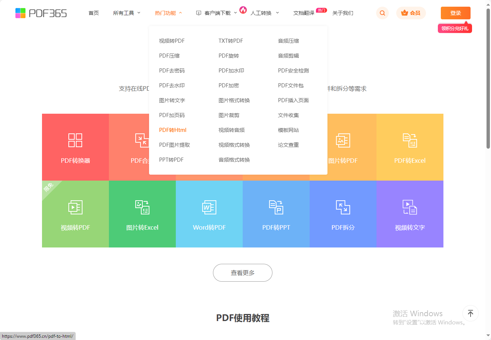The image size is (491, 340).
Task: Open the PDF拆分 tile
Action: click(x=343, y=214)
